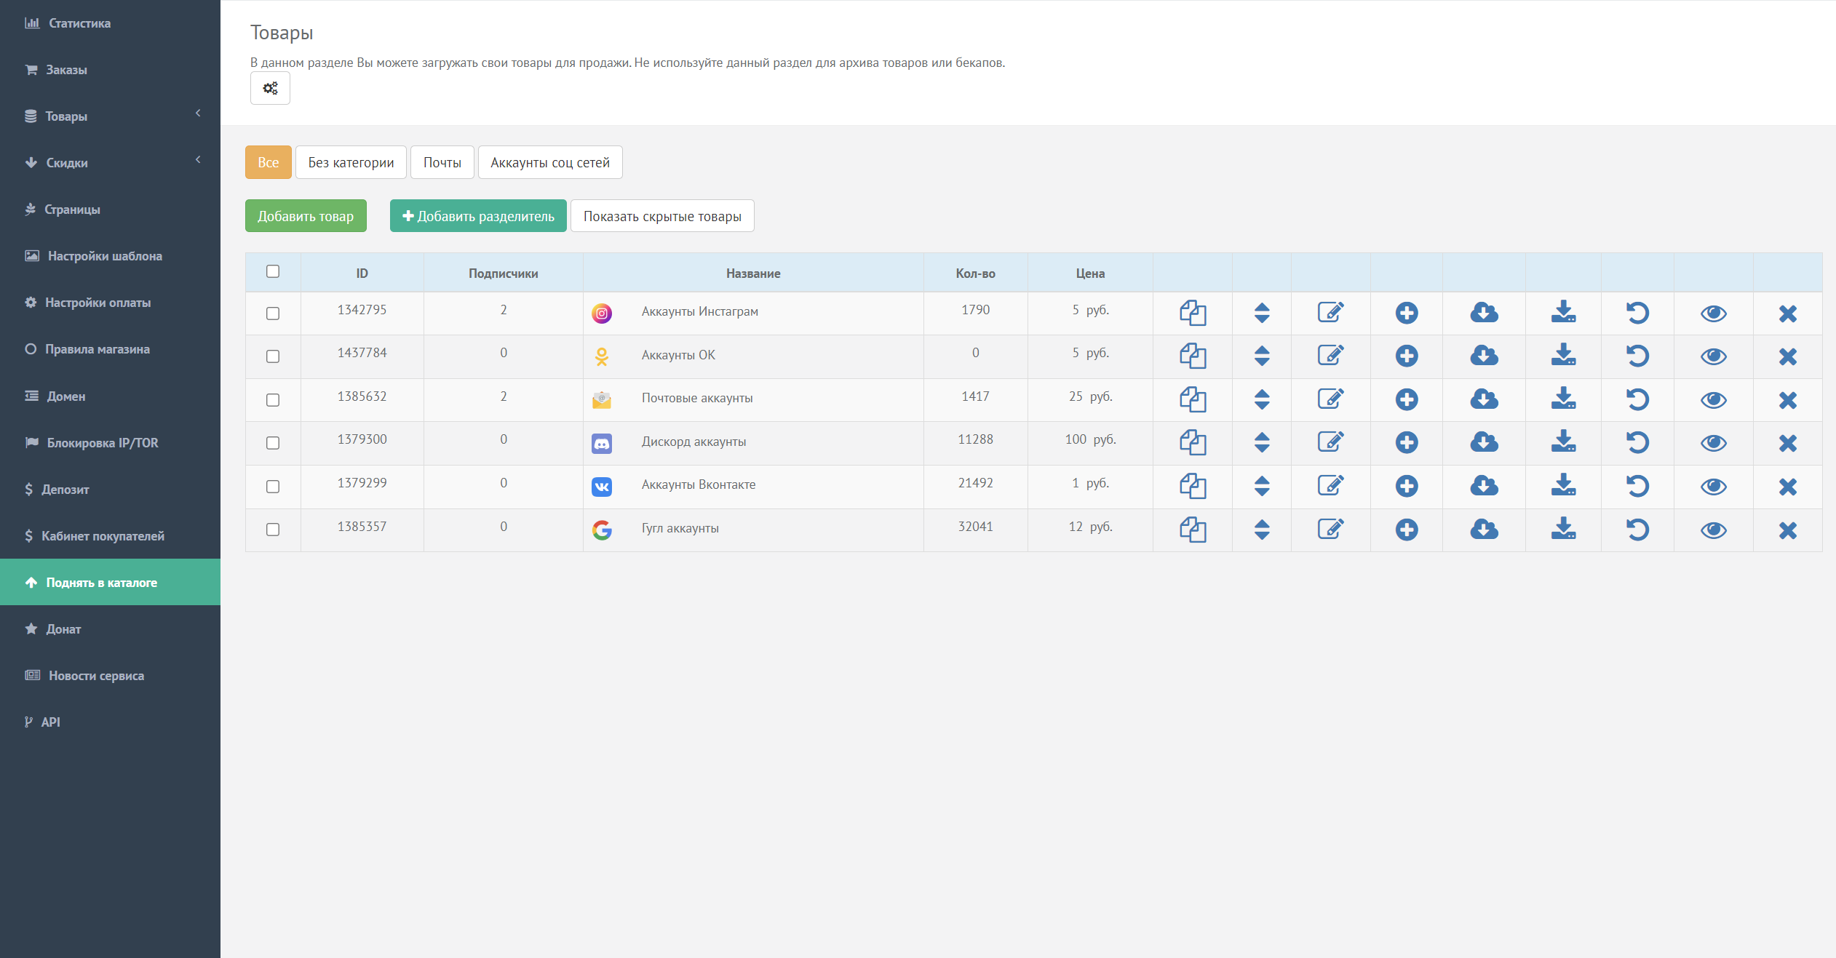
Task: Open Настройки шаблона in the sidebar
Action: [x=110, y=256]
